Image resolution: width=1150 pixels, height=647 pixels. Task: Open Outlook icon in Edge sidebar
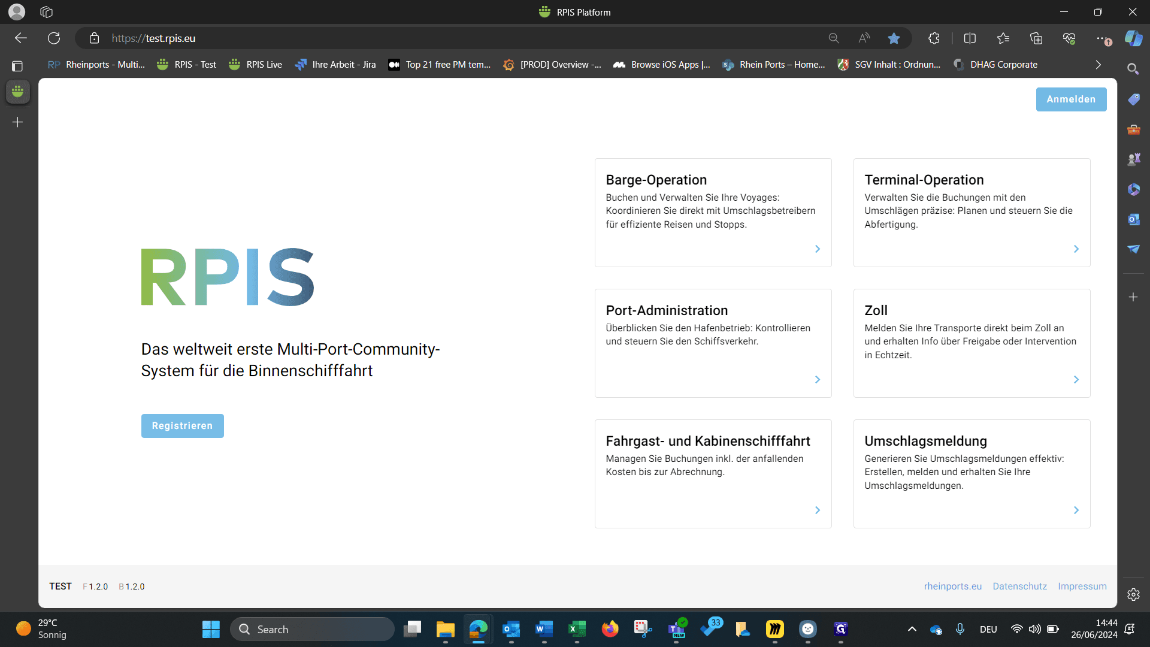click(x=1133, y=219)
